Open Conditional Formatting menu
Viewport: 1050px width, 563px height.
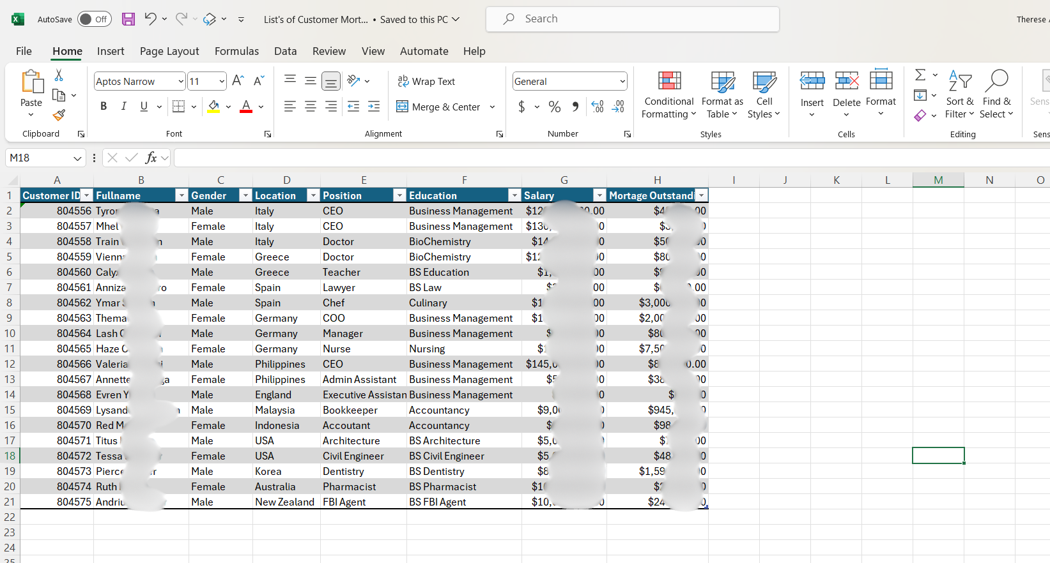click(669, 94)
